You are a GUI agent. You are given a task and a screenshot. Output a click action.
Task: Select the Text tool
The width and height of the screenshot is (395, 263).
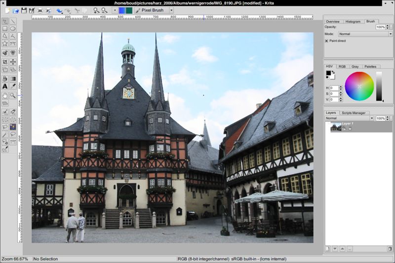click(5, 87)
